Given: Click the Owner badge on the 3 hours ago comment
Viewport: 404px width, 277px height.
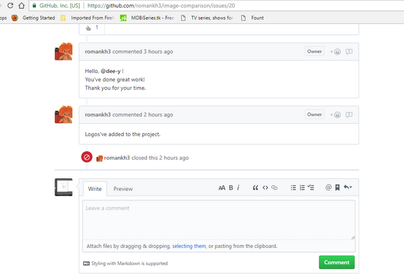Looking at the screenshot, I should [x=314, y=52].
